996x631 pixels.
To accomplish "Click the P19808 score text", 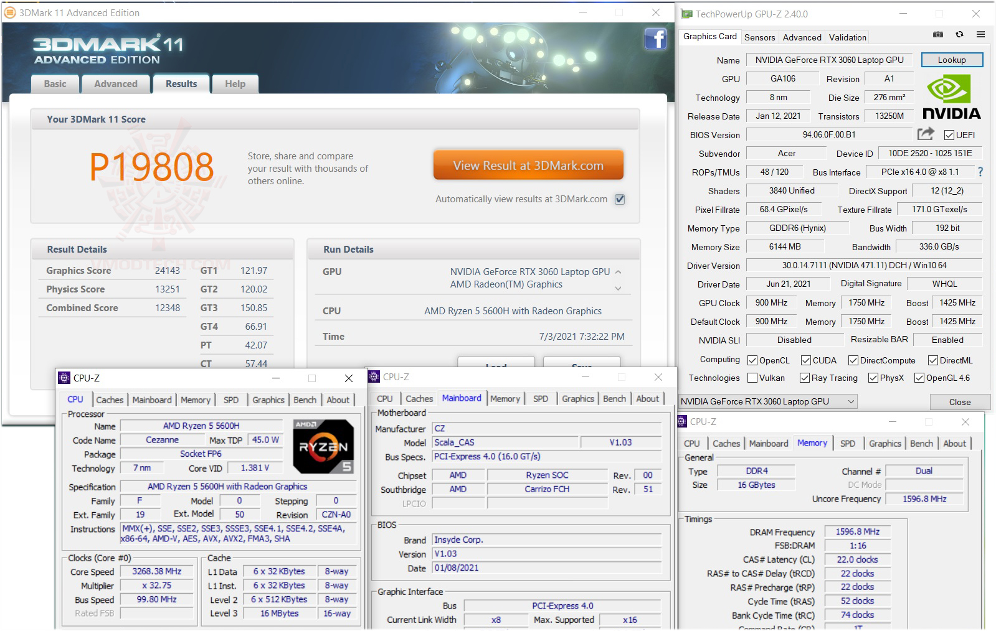I will coord(151,167).
